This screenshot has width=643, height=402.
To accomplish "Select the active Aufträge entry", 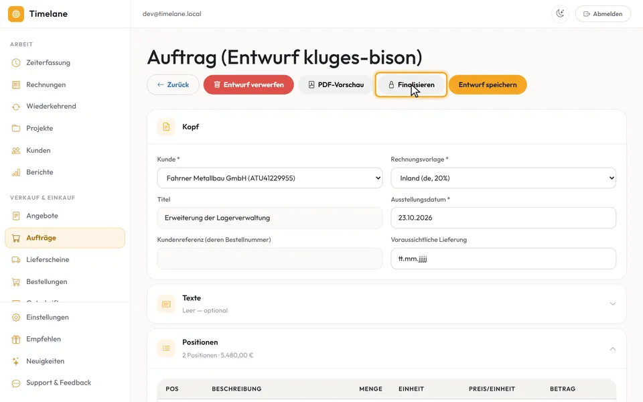I will [x=65, y=238].
